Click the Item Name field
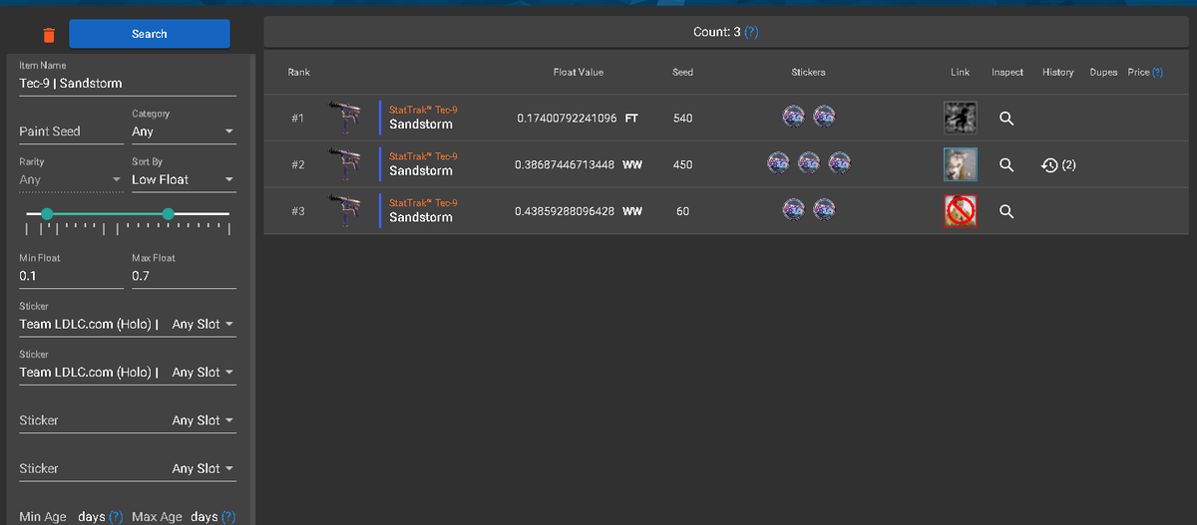The height and width of the screenshot is (525, 1197). 128,84
